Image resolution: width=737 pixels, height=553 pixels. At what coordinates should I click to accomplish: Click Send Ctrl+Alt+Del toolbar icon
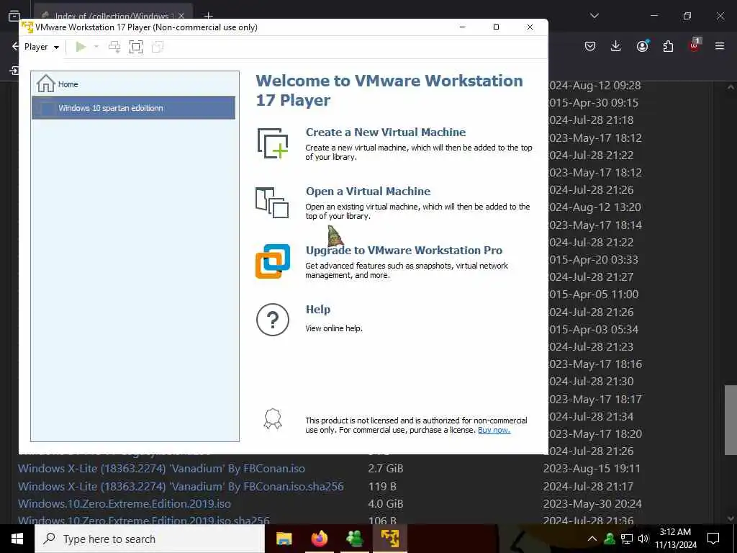pyautogui.click(x=114, y=47)
